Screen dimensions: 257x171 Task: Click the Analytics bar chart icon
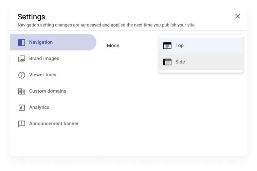(22, 108)
